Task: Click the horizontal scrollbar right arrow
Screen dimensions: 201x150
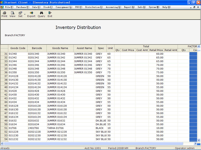Action: [x=195, y=144]
